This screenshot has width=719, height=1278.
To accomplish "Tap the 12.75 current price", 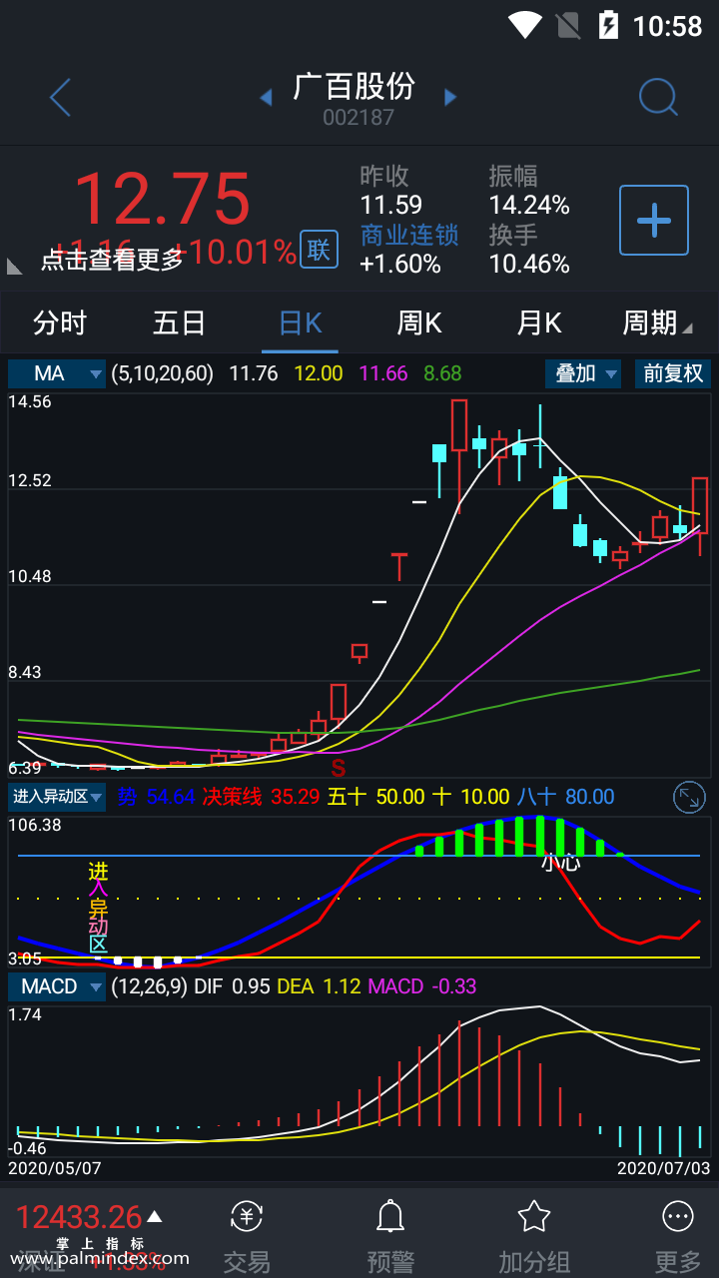I will 162,199.
